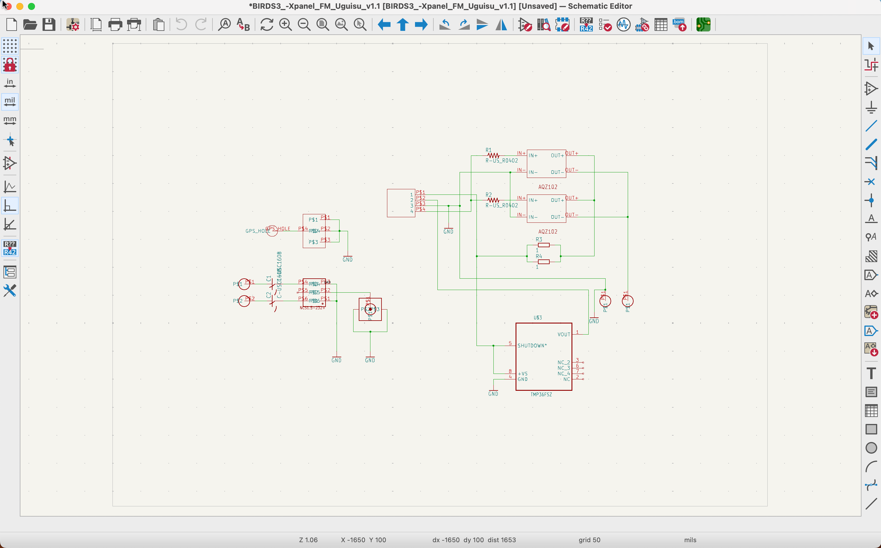Toggle grid display
The height and width of the screenshot is (548, 881).
click(x=10, y=46)
